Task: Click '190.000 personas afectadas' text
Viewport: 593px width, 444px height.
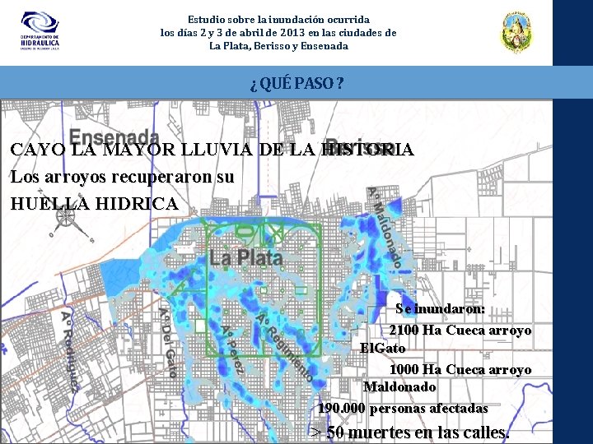Action: click(403, 409)
